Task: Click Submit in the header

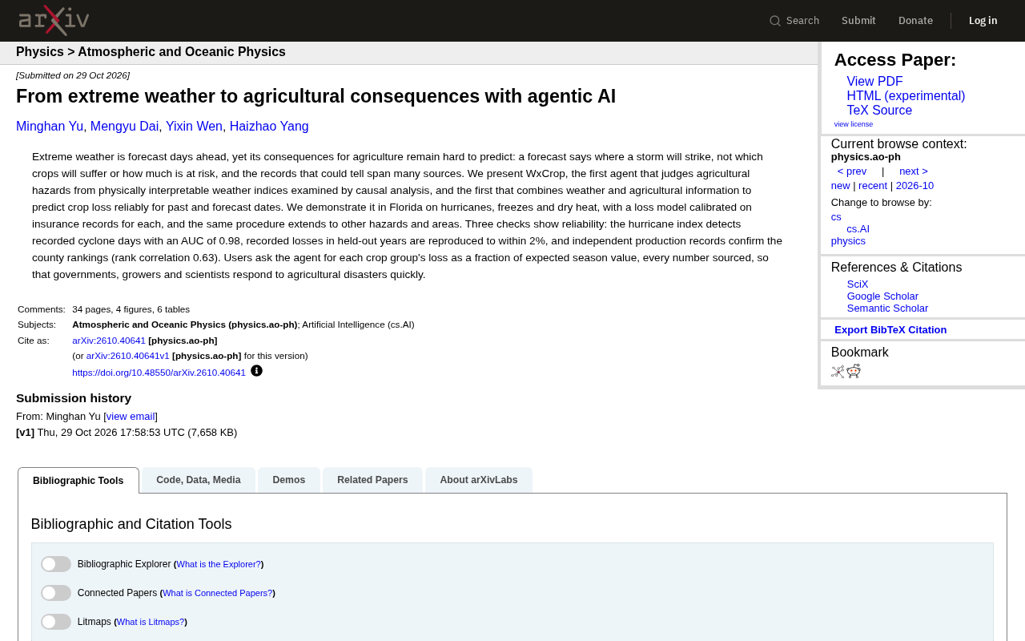Action: (x=858, y=21)
